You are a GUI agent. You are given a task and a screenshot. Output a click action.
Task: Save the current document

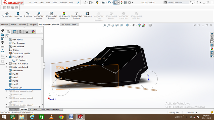click(x=97, y=2)
